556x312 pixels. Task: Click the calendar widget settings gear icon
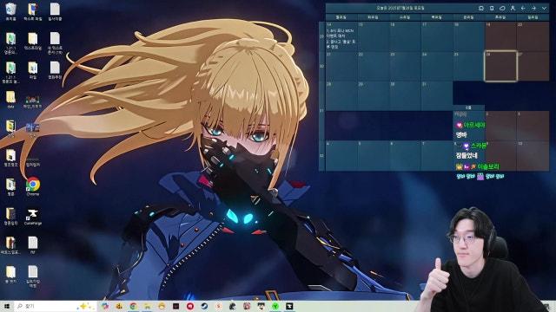(x=481, y=8)
